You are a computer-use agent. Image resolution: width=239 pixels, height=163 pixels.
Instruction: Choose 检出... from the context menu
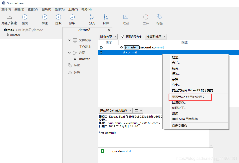[x=196, y=57]
